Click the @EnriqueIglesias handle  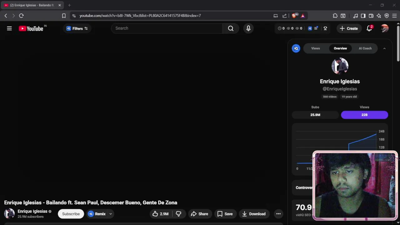tap(340, 89)
